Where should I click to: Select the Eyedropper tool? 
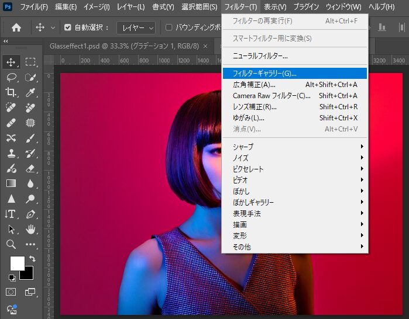30,92
